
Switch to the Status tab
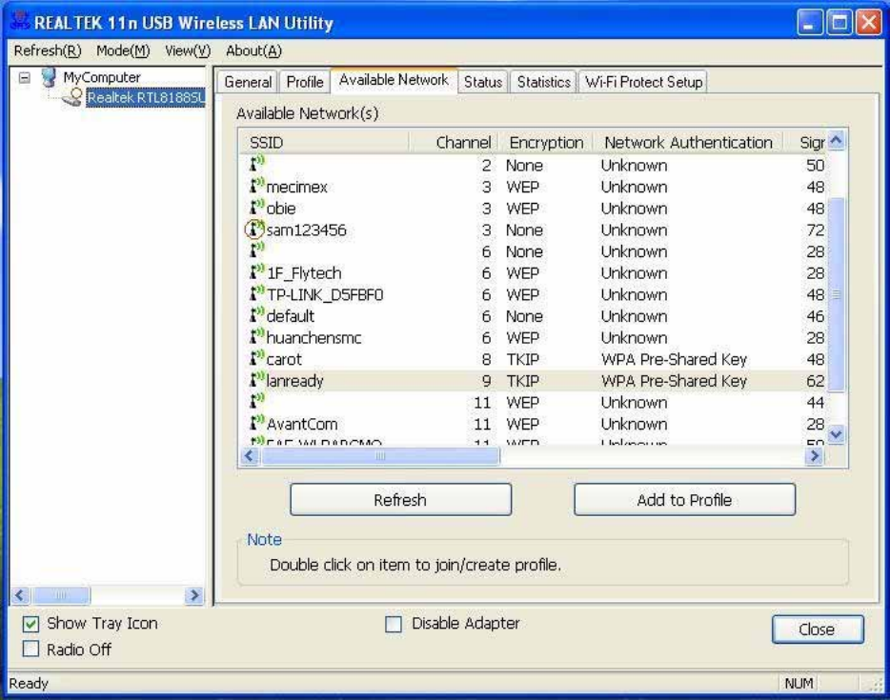[483, 82]
